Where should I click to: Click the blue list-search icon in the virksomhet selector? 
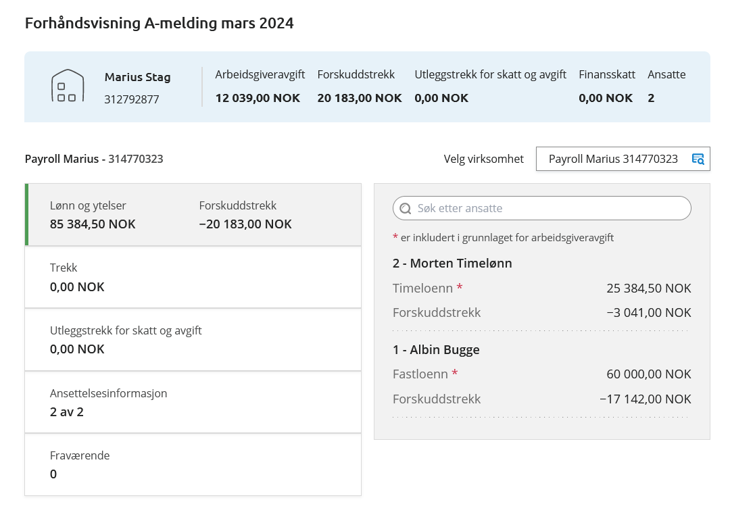coord(697,159)
